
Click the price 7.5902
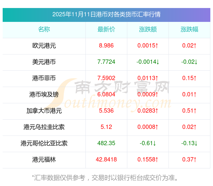106,78
